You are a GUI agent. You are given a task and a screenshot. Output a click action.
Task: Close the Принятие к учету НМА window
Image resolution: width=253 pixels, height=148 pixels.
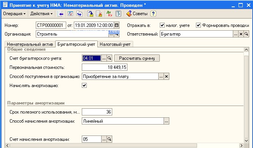(249, 5)
